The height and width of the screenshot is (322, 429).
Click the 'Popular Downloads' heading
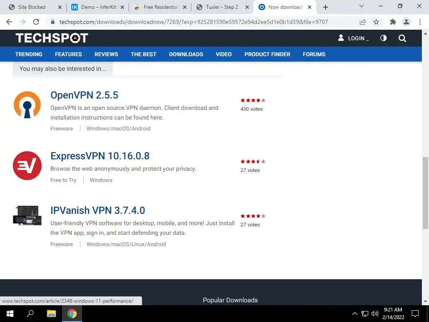coord(230,300)
